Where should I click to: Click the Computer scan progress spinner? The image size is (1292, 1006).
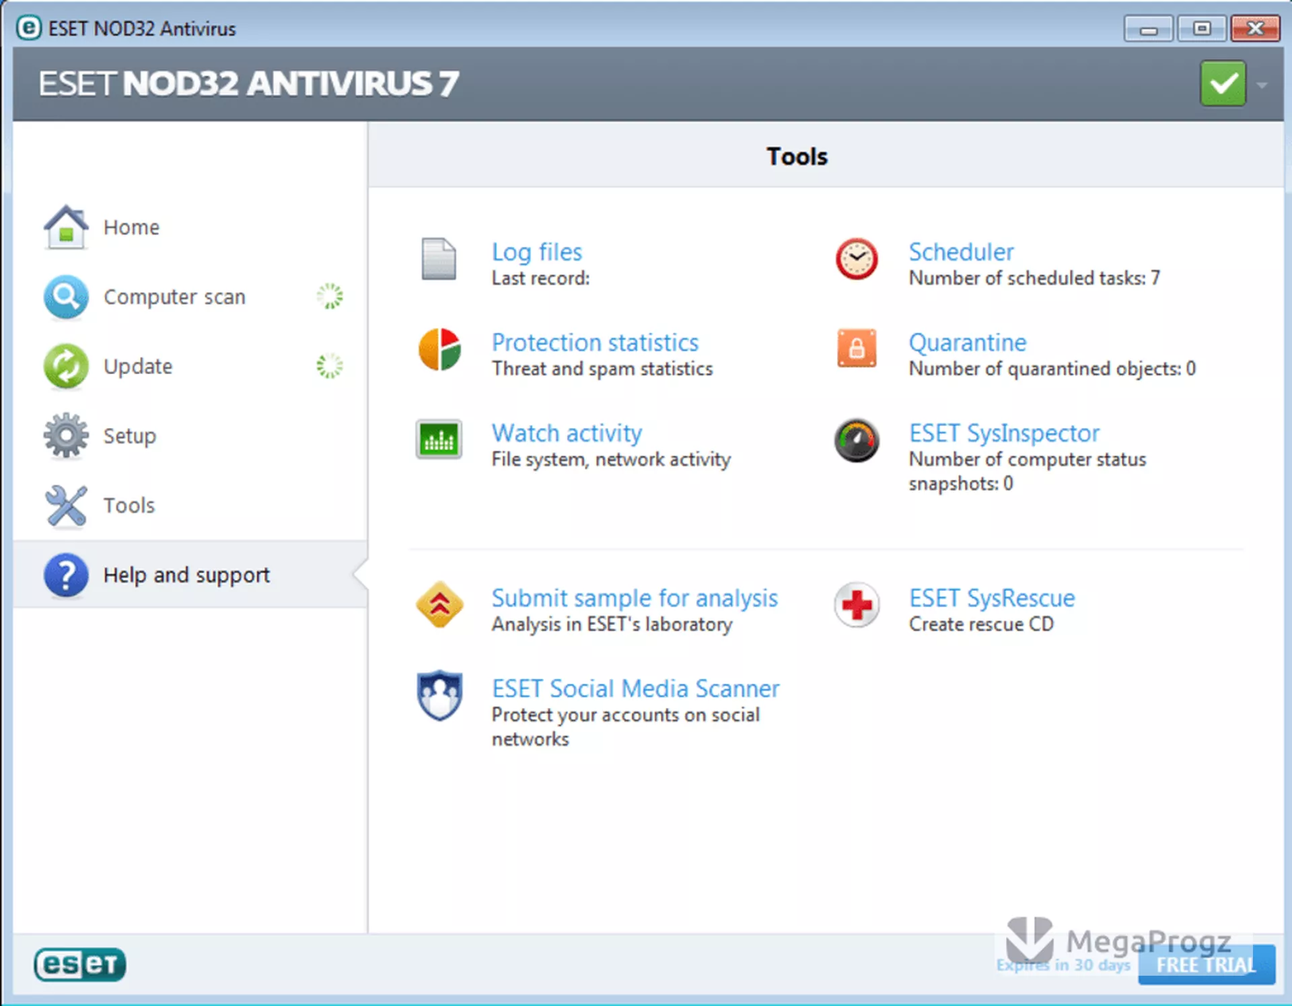click(330, 296)
